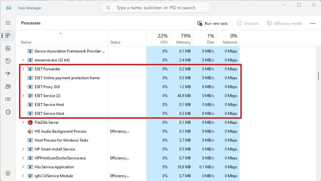Viewport: 321px width, 181px height.
Task: Click the Efficiency mode button
Action: (284, 24)
